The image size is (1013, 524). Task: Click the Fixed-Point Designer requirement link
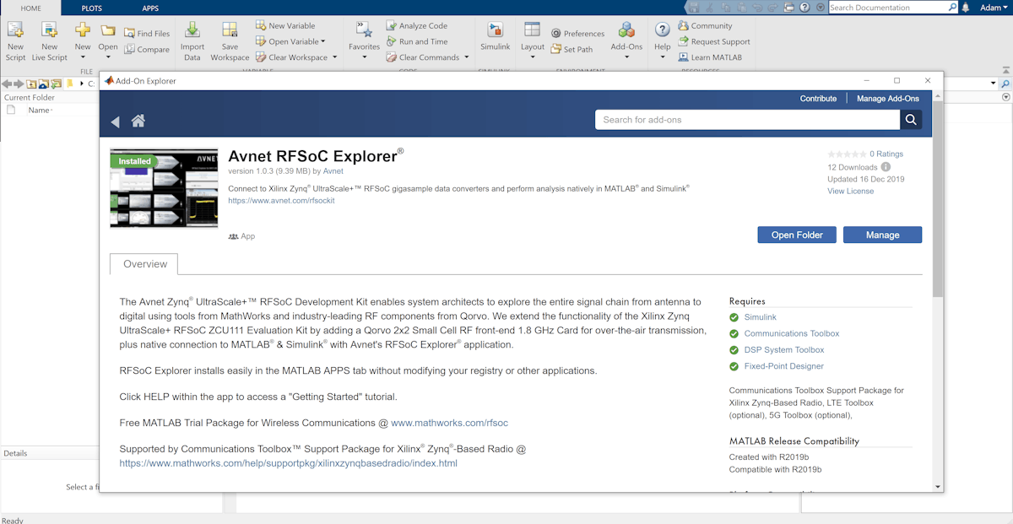(x=783, y=366)
